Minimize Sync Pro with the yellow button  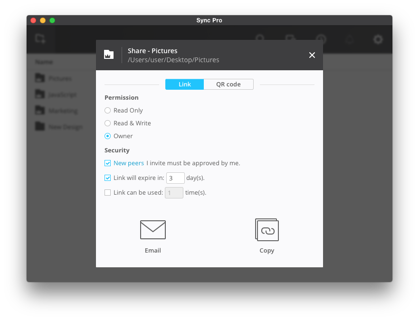point(43,20)
